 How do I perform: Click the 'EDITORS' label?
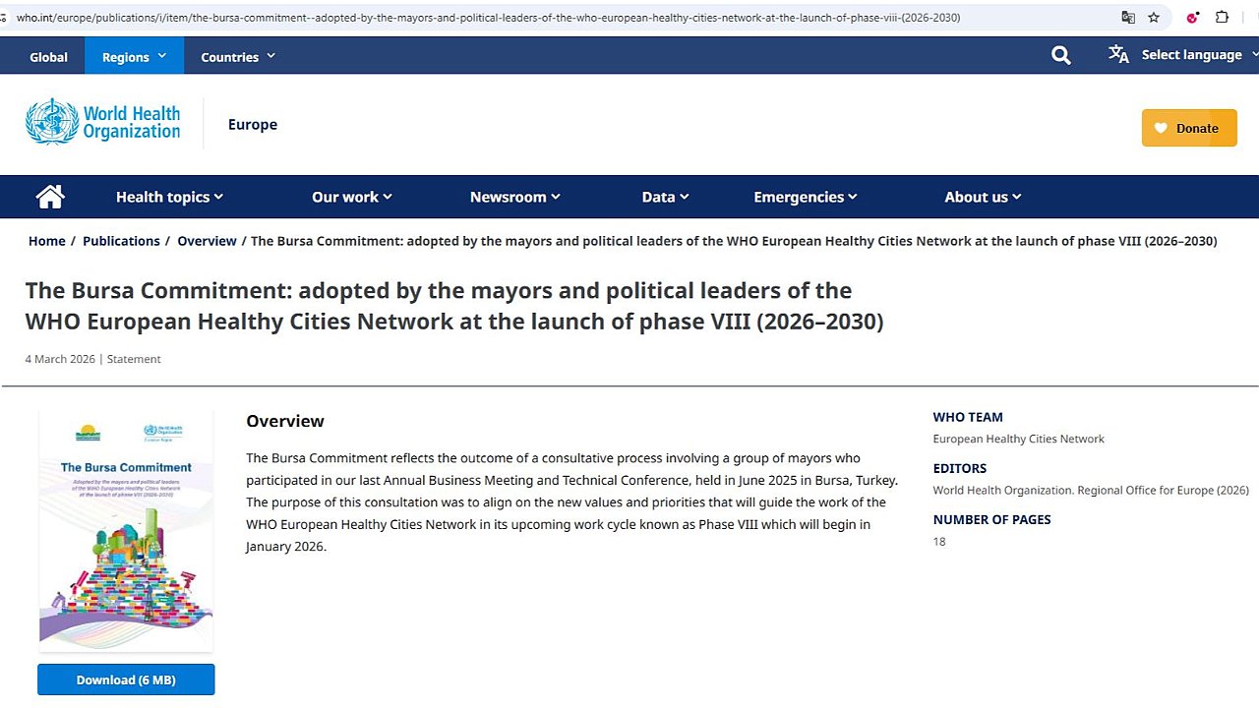point(960,468)
